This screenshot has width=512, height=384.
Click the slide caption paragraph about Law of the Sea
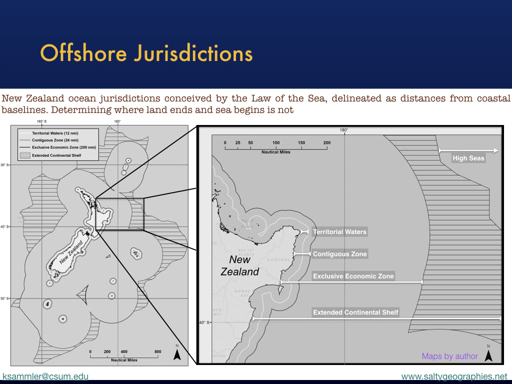click(256, 104)
